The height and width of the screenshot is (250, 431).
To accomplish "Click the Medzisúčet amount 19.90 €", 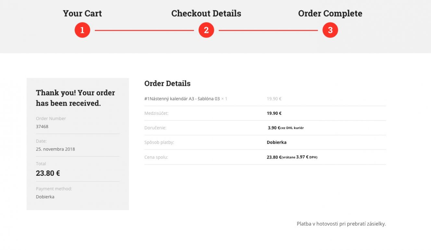I will coord(274,113).
